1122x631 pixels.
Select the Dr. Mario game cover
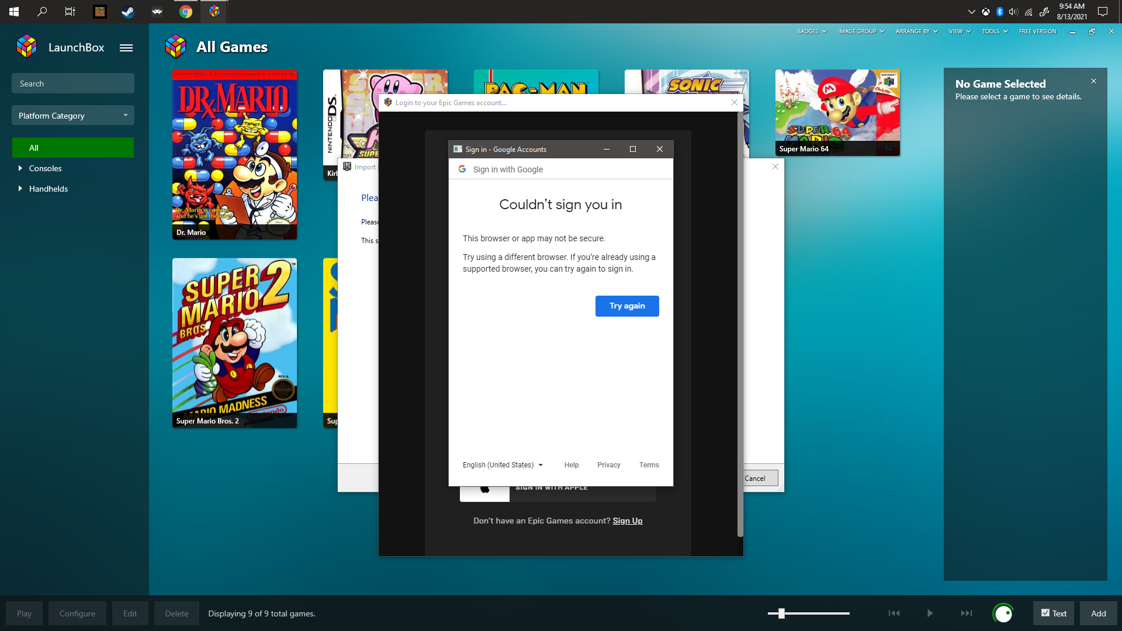[234, 155]
